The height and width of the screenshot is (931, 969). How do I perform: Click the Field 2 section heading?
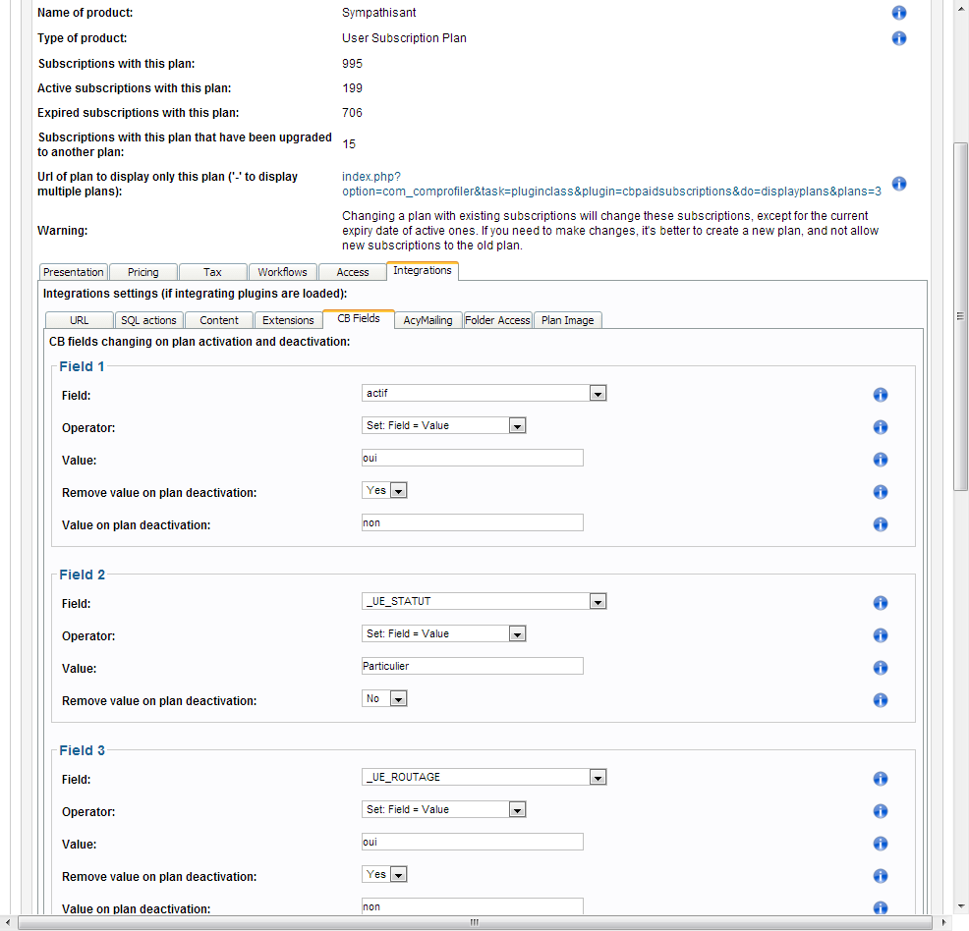tap(83, 575)
